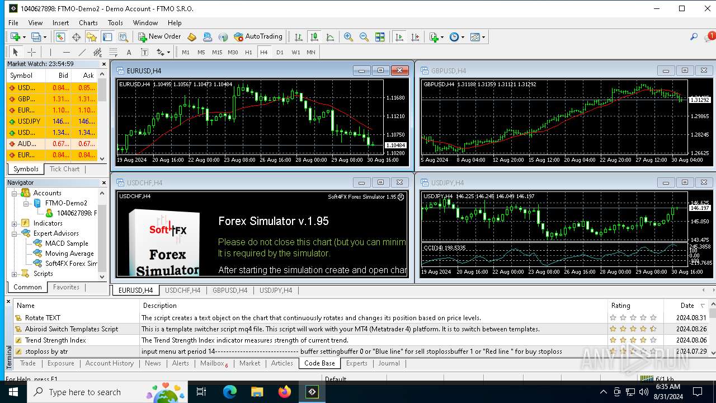Switch to the Tick Chart tab
This screenshot has height=403, width=716.
click(x=64, y=169)
